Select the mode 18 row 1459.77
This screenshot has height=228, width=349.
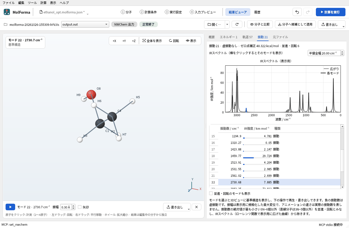[x=275, y=156]
